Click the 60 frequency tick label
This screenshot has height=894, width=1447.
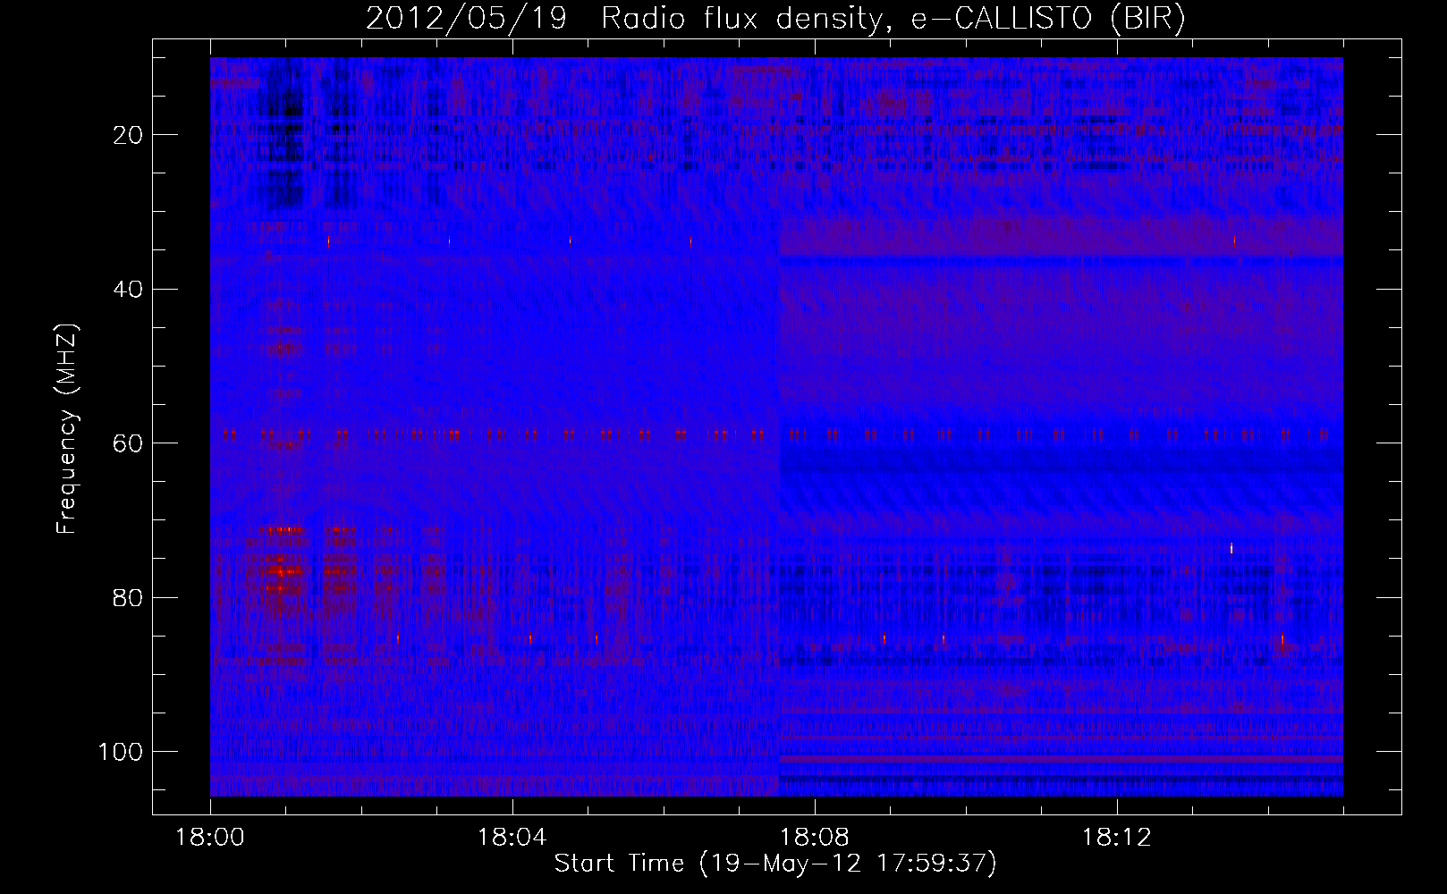click(x=128, y=443)
